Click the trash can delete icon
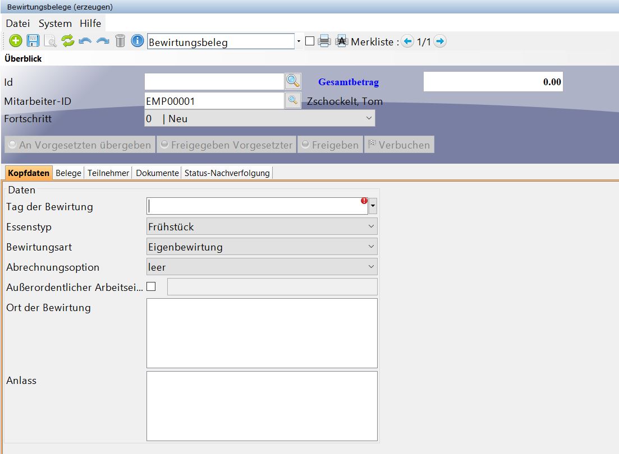The image size is (619, 454). 120,41
